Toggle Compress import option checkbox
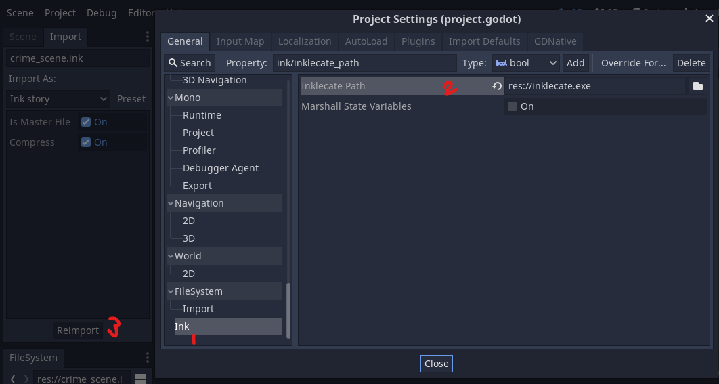719x384 pixels. pos(86,142)
